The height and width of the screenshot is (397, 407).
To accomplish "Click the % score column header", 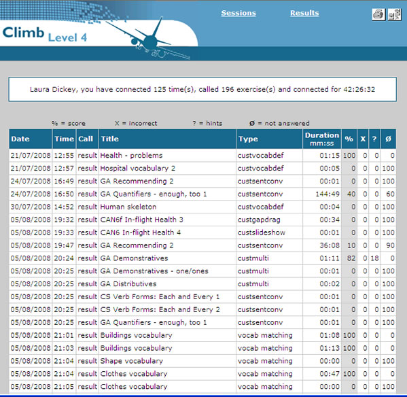I will 349,139.
